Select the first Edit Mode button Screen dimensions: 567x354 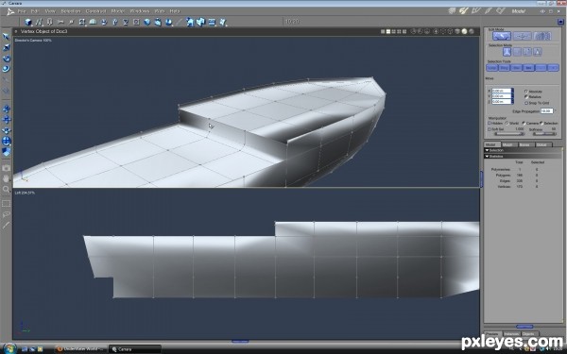pos(502,36)
